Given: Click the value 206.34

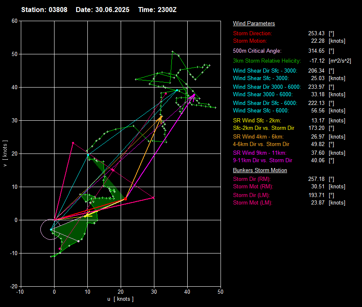Looking at the screenshot, I should tap(316, 71).
